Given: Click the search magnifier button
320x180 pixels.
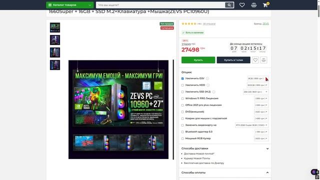Looking at the screenshot, I should (229, 5).
